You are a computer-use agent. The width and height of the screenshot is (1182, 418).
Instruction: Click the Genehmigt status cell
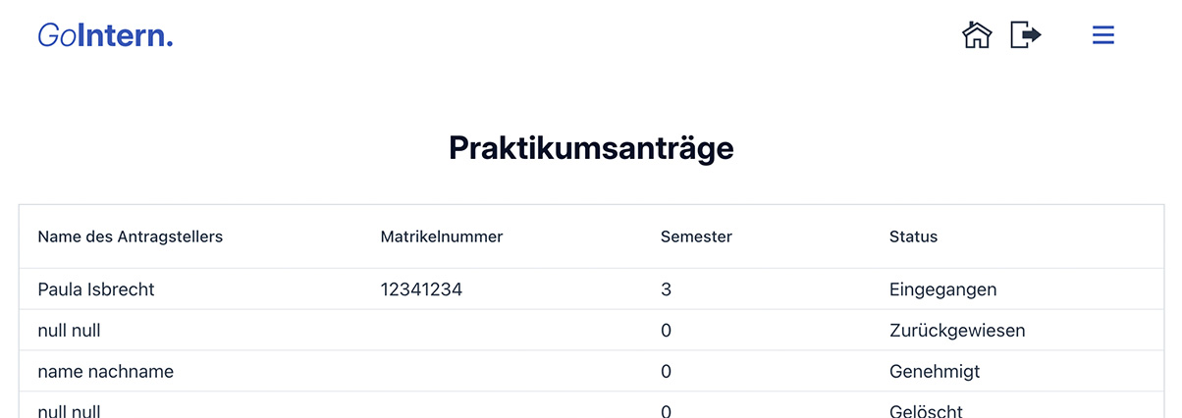click(x=935, y=372)
